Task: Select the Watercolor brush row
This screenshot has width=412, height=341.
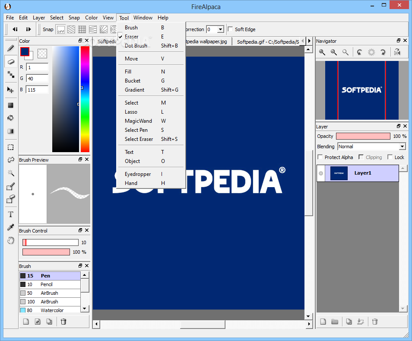Action: 50,310
